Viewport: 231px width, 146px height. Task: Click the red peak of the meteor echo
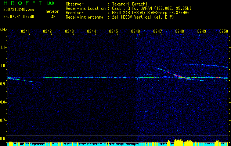pyautogui.click(x=179, y=76)
